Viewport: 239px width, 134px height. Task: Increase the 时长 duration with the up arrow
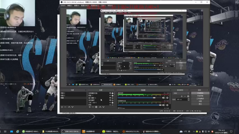[189, 99]
